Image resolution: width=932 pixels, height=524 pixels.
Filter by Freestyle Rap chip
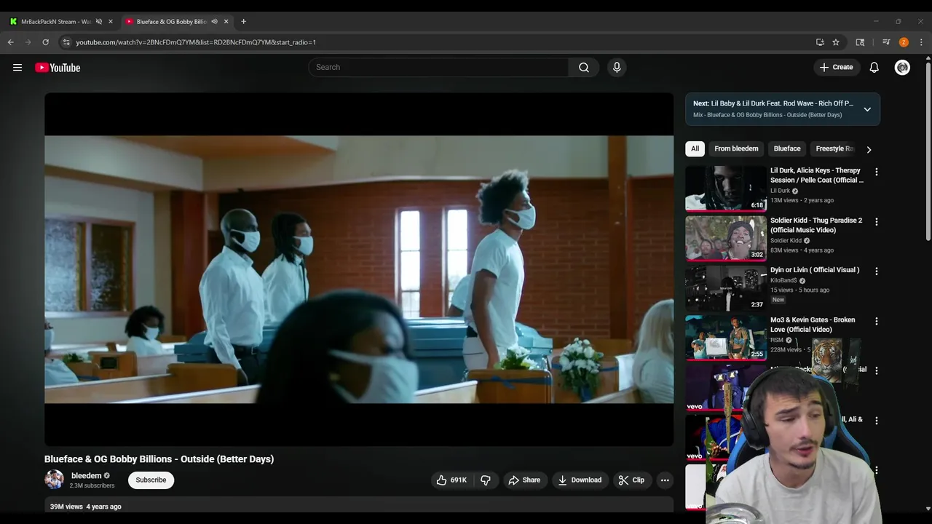click(834, 149)
